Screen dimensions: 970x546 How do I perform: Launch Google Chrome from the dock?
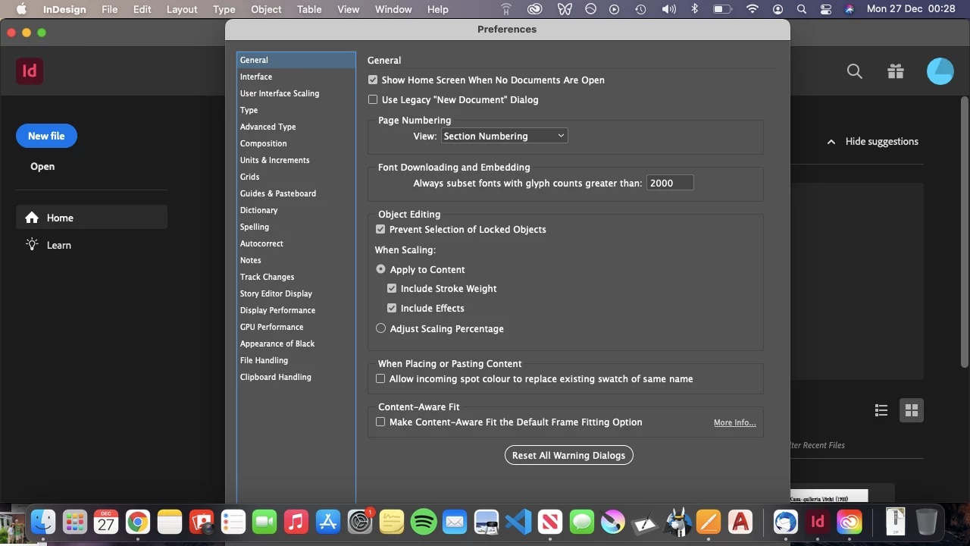click(138, 522)
